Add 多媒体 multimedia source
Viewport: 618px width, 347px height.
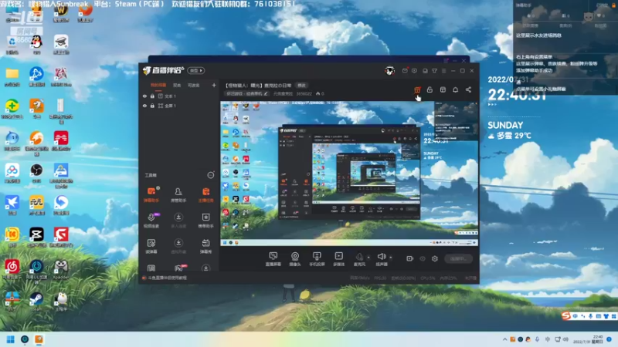click(x=338, y=259)
